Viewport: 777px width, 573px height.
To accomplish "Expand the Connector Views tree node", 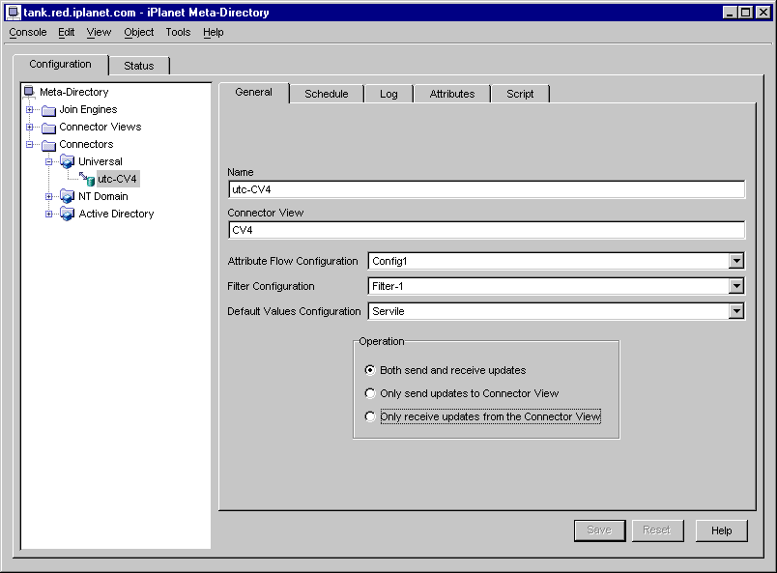I will coord(30,127).
